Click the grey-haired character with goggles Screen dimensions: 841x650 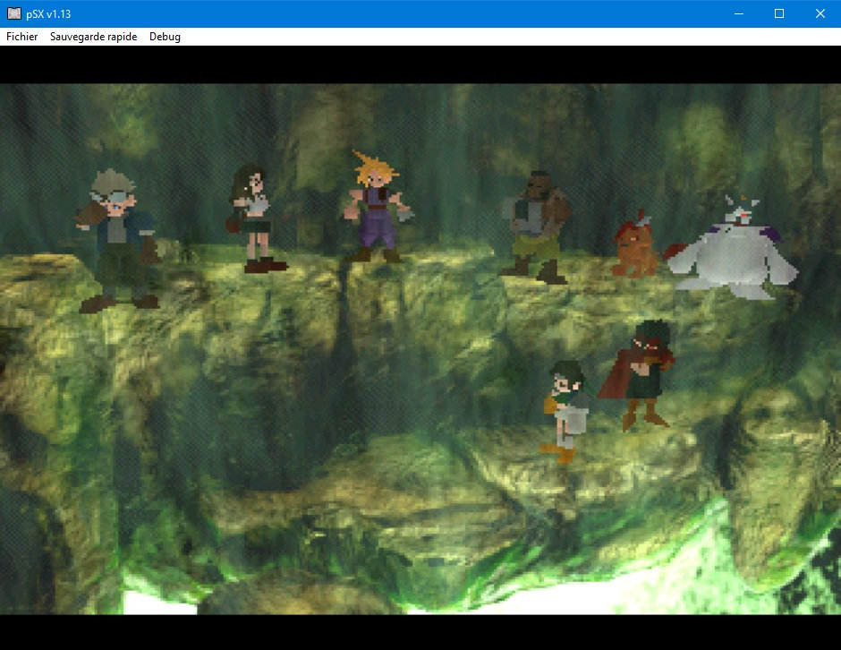pos(117,241)
